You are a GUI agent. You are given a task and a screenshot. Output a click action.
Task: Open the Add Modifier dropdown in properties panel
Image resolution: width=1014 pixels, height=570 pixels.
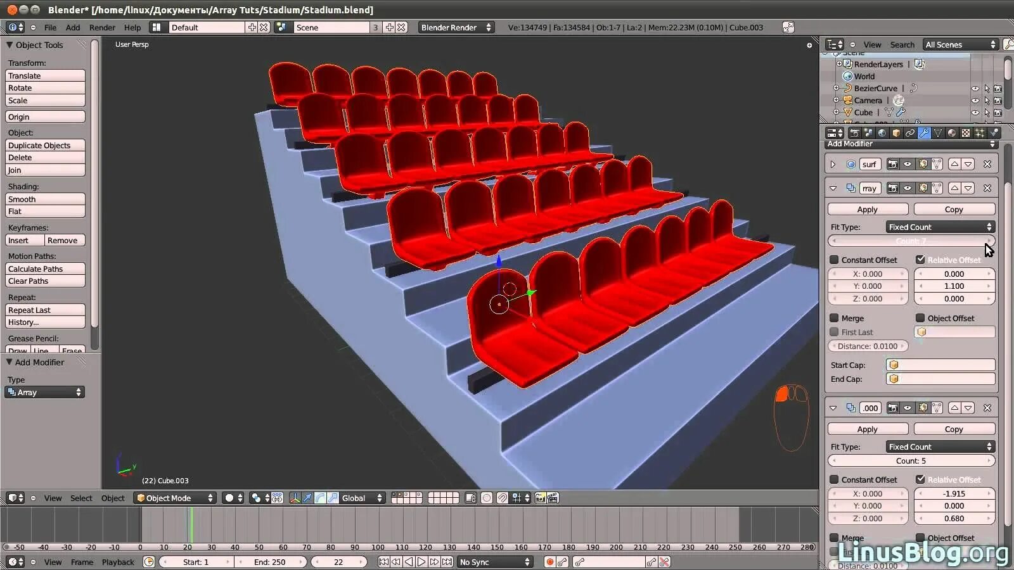point(911,144)
